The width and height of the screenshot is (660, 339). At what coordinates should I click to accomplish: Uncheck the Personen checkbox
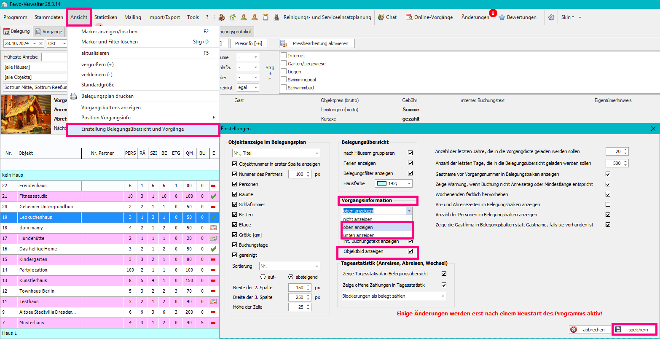click(235, 184)
